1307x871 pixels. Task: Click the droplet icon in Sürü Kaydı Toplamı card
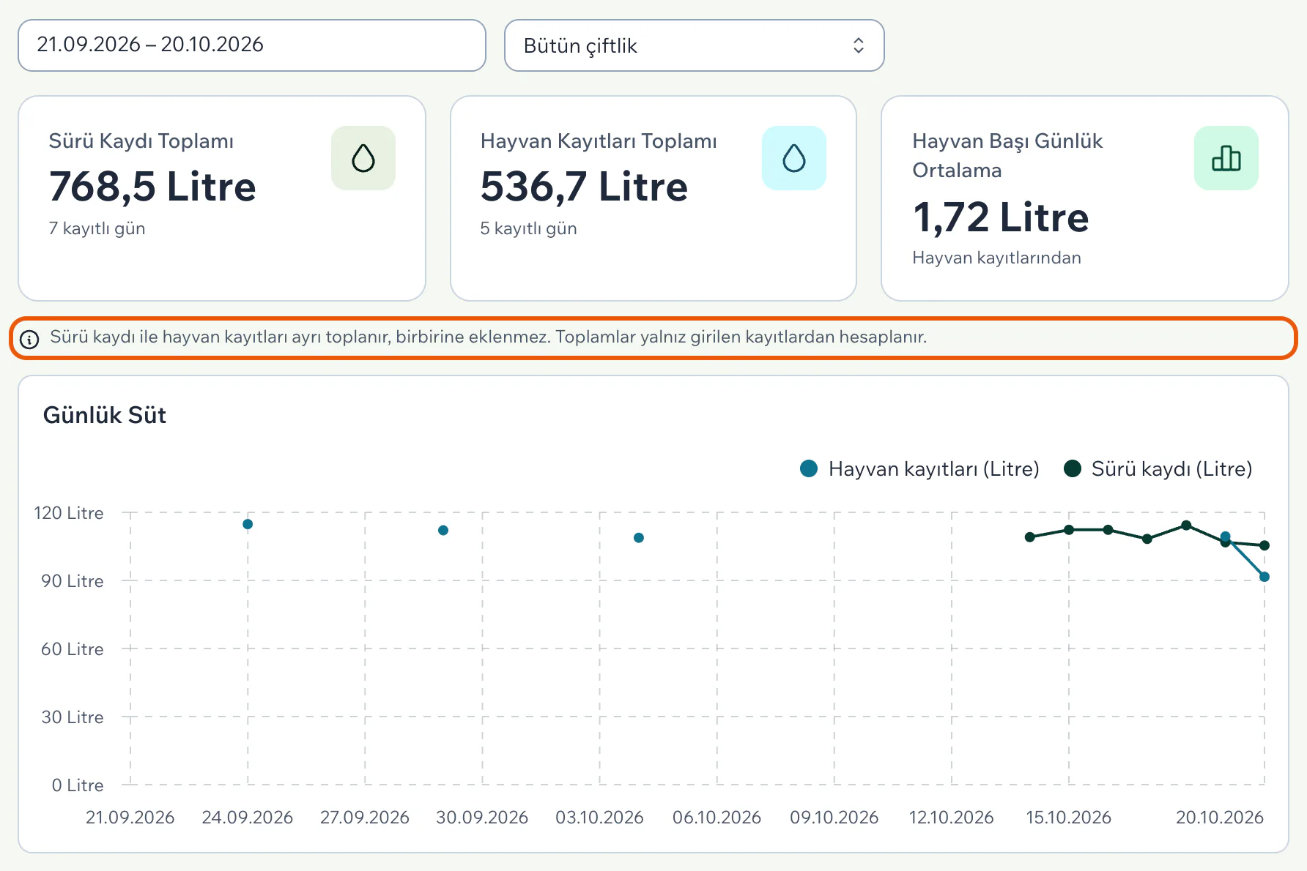(363, 158)
